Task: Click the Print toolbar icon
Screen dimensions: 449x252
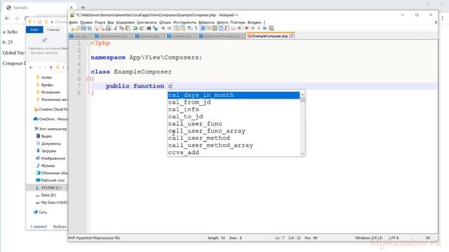Action: 108,28
